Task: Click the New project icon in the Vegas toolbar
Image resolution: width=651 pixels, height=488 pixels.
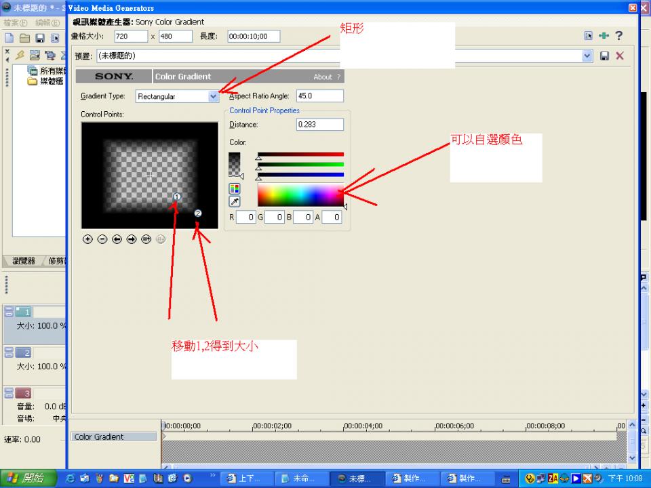Action: [9, 38]
